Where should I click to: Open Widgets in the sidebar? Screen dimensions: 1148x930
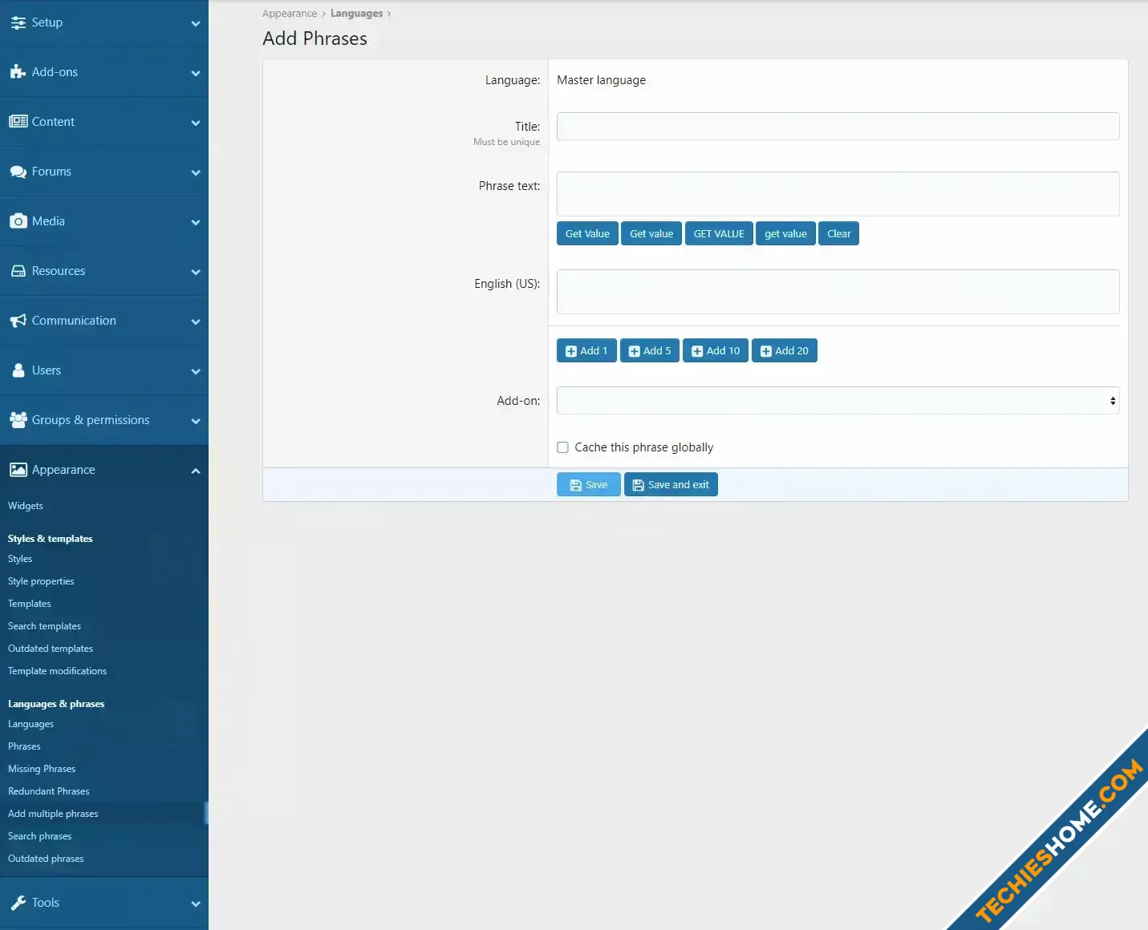[26, 506]
